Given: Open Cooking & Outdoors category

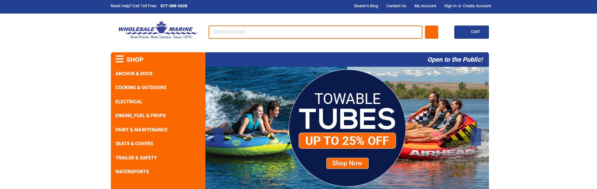Looking at the screenshot, I should click(x=141, y=88).
